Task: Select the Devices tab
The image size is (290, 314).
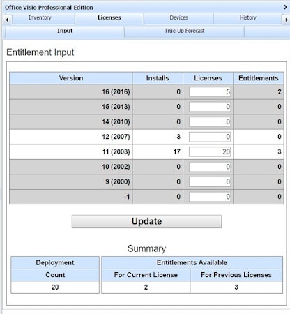Action: pos(178,18)
